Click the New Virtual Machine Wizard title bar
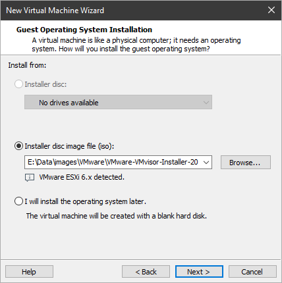Viewport: 282px width, 283px height. [132, 11]
